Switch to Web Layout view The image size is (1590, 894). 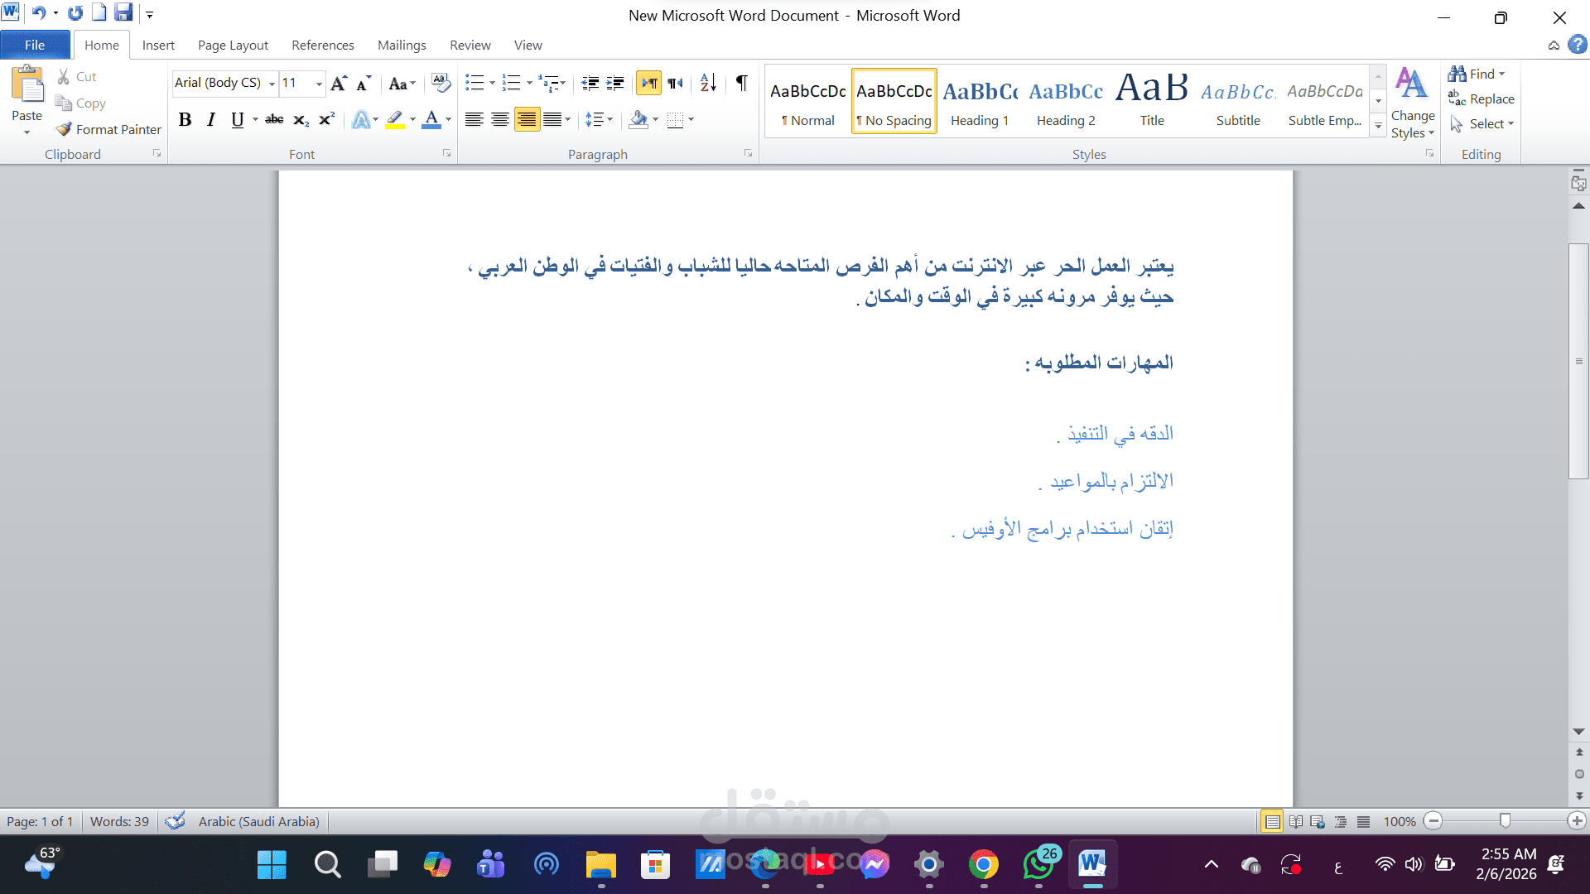(x=1318, y=821)
